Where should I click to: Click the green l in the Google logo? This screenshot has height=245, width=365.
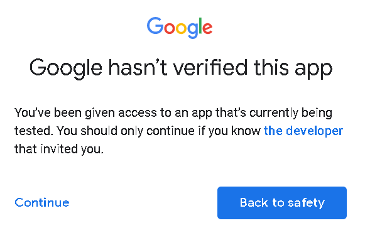point(200,26)
